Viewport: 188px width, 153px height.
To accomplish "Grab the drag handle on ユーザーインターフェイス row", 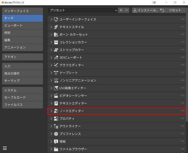I will point(183,19).
